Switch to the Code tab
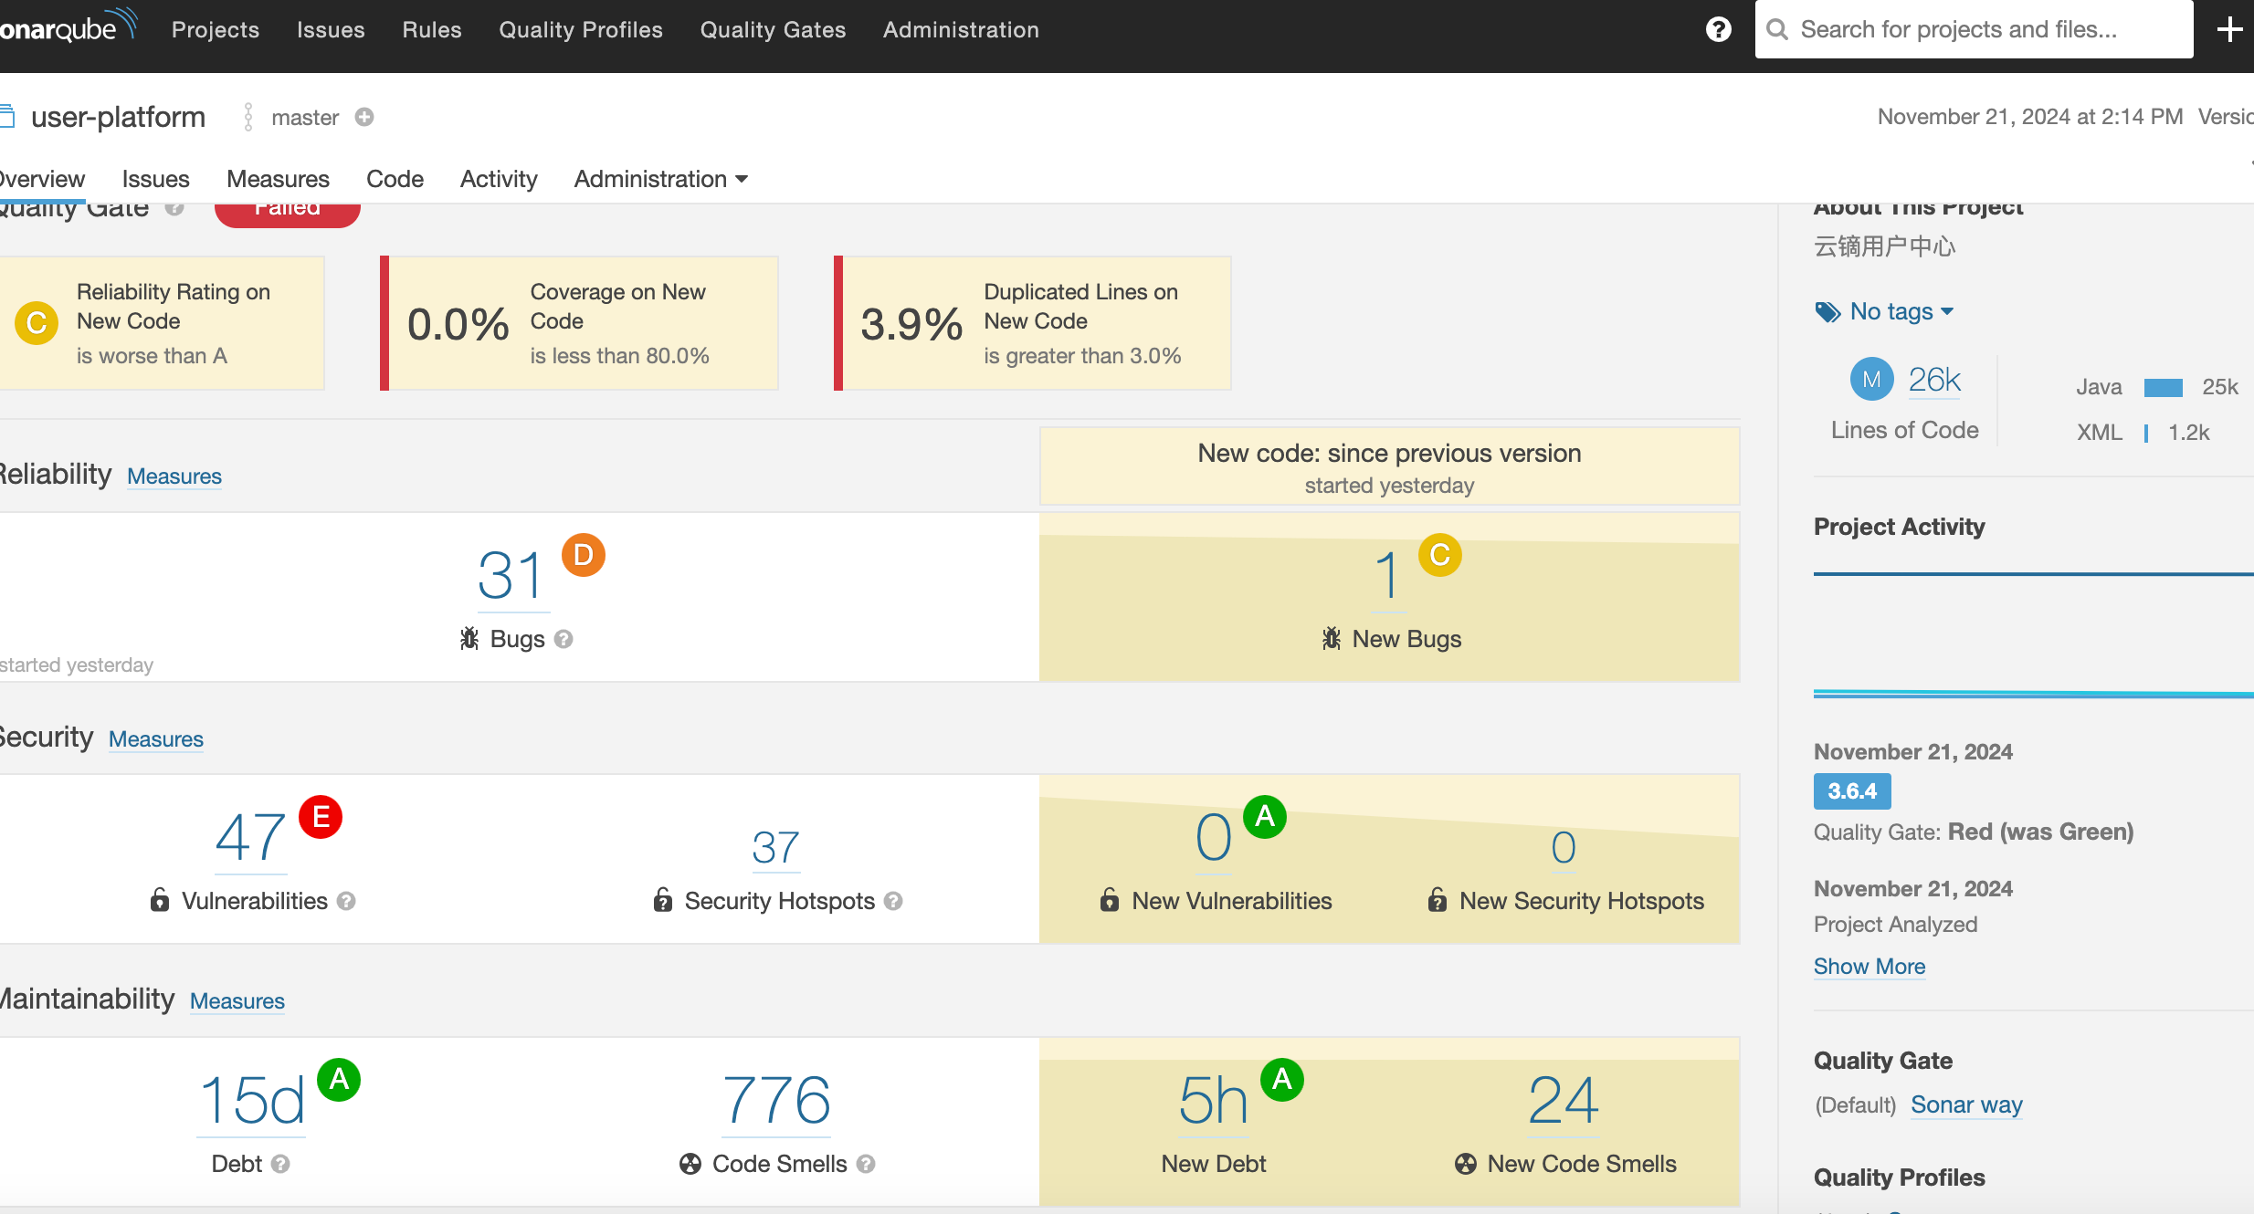2254x1214 pixels. (x=395, y=179)
